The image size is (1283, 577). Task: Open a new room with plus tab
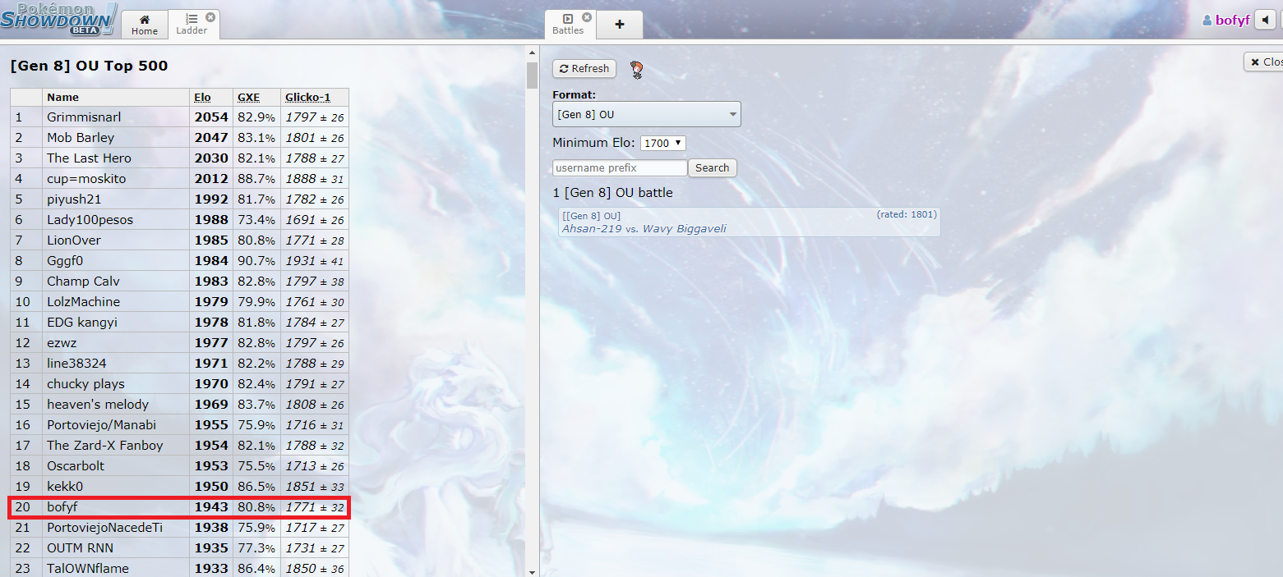[x=620, y=25]
